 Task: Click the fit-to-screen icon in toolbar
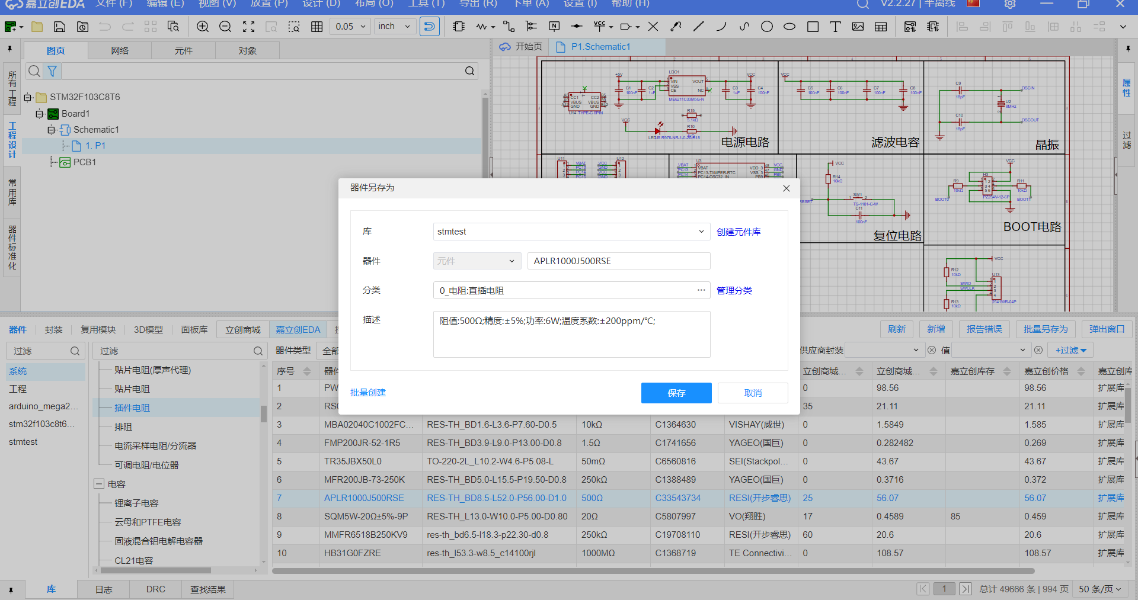[248, 27]
